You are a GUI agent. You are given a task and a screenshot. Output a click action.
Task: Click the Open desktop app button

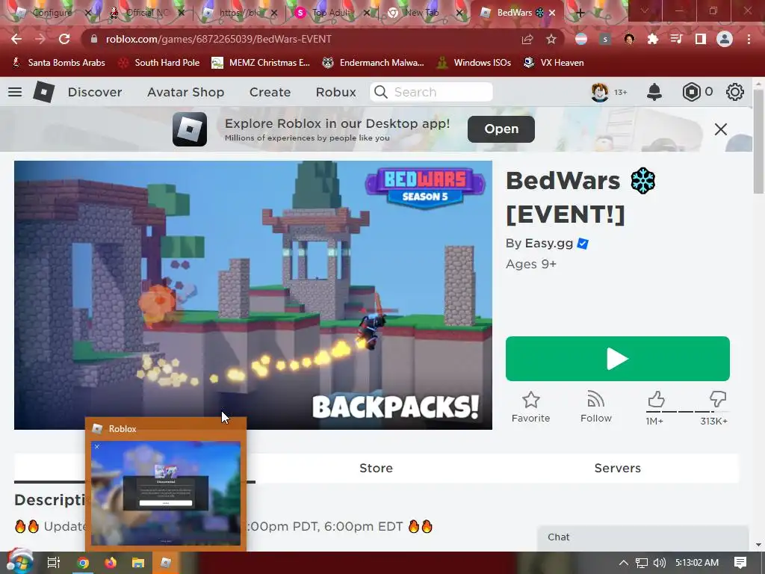point(501,129)
